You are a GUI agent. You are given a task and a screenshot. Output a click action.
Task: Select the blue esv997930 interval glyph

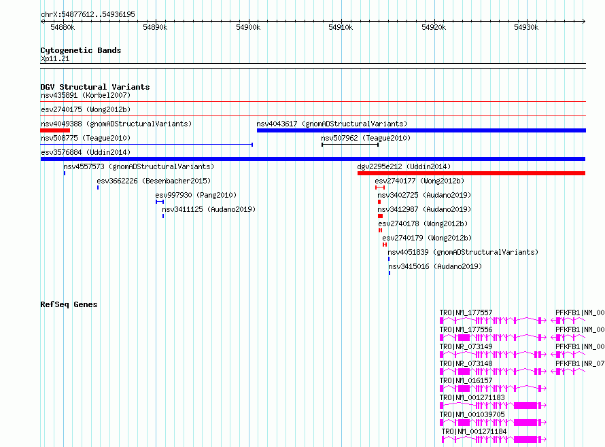(x=160, y=202)
